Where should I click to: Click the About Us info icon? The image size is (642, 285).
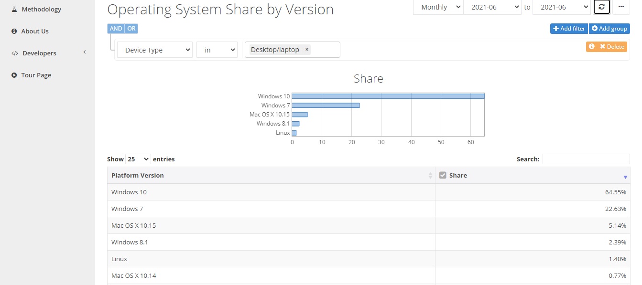pyautogui.click(x=14, y=31)
